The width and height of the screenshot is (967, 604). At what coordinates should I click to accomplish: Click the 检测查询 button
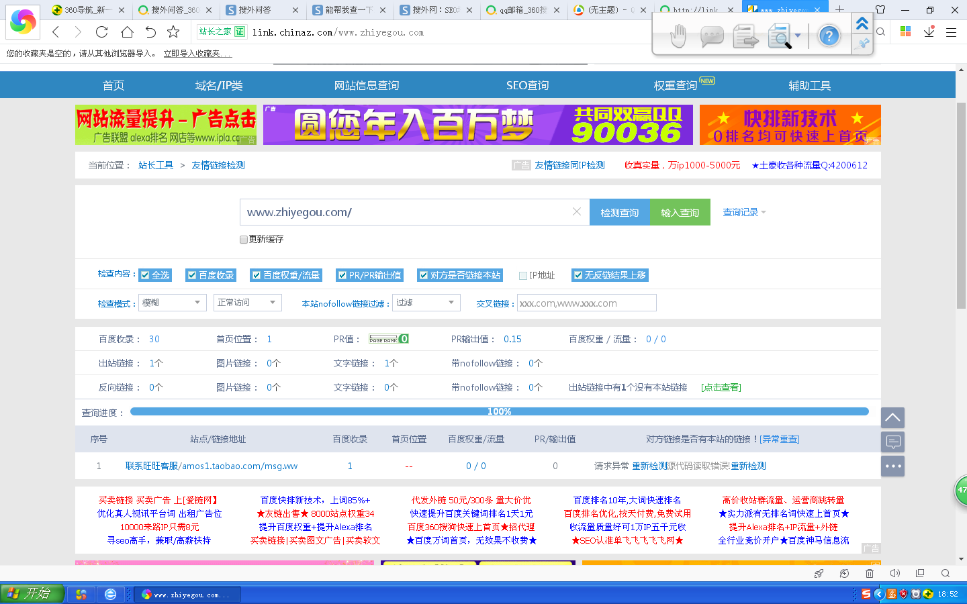point(620,212)
